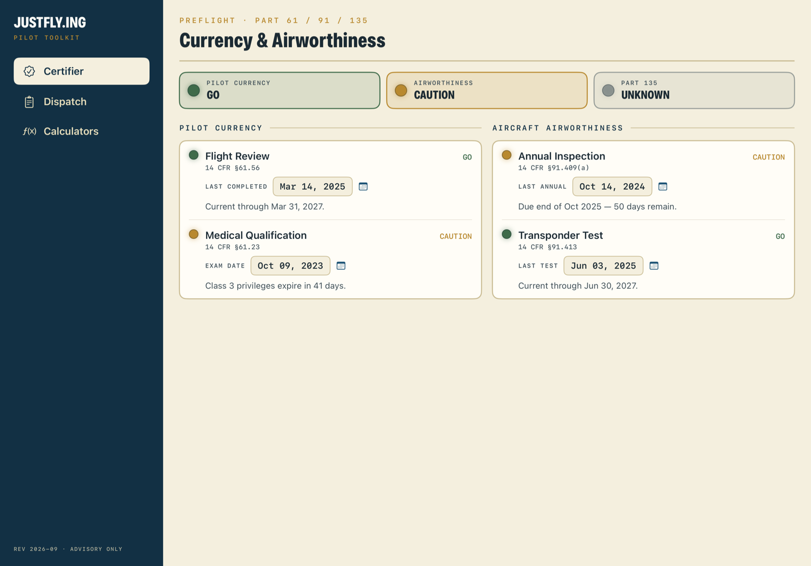Screen dimensions: 811x566
Task: Click gray status dot on Part 135 card
Action: [x=608, y=90]
